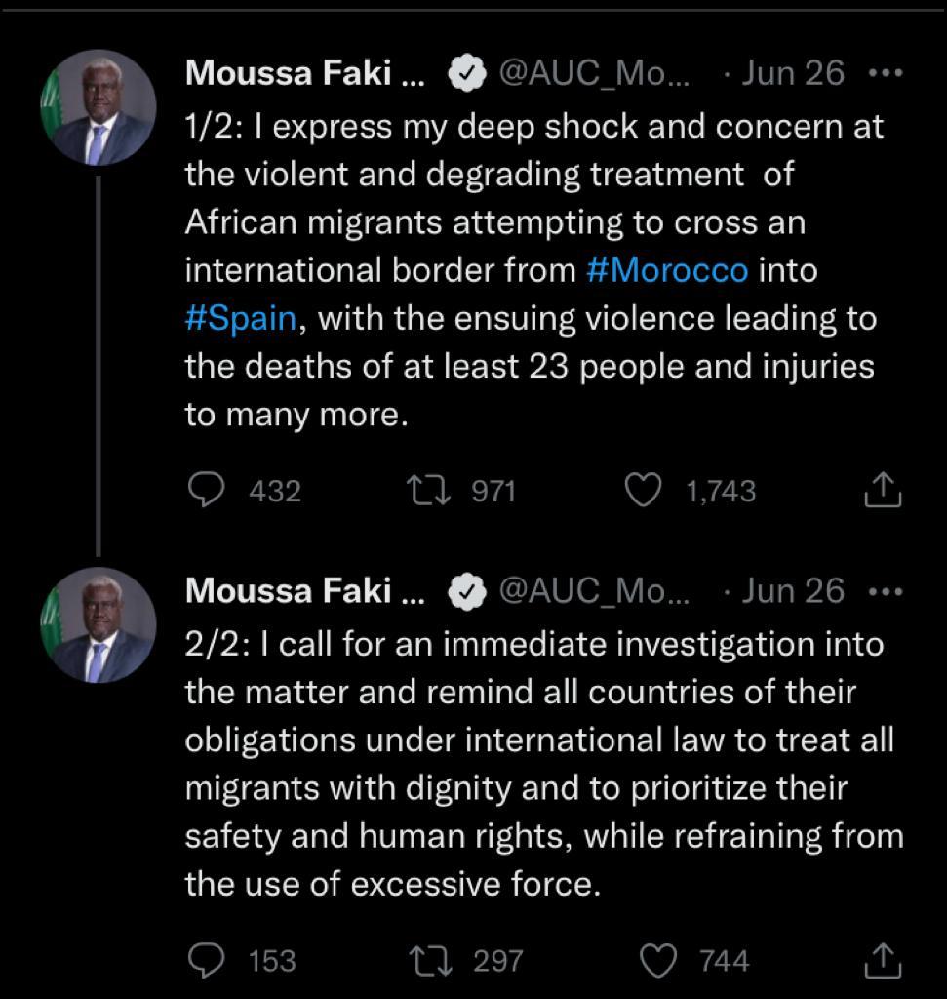
Task: Like the first tweet with 1,743 likes
Action: (x=643, y=490)
